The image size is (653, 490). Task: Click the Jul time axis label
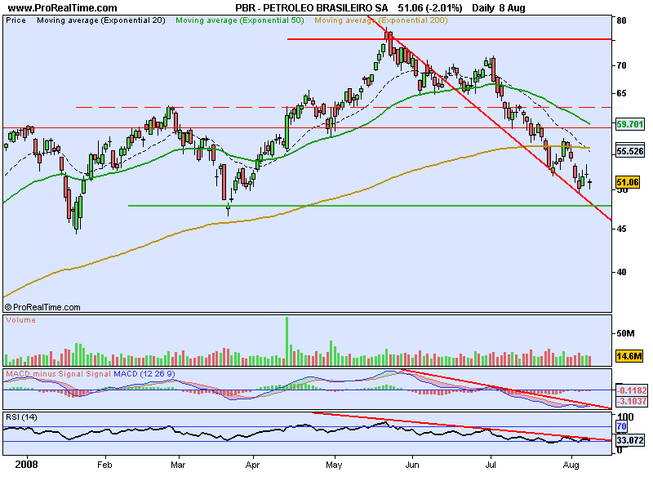tap(491, 465)
